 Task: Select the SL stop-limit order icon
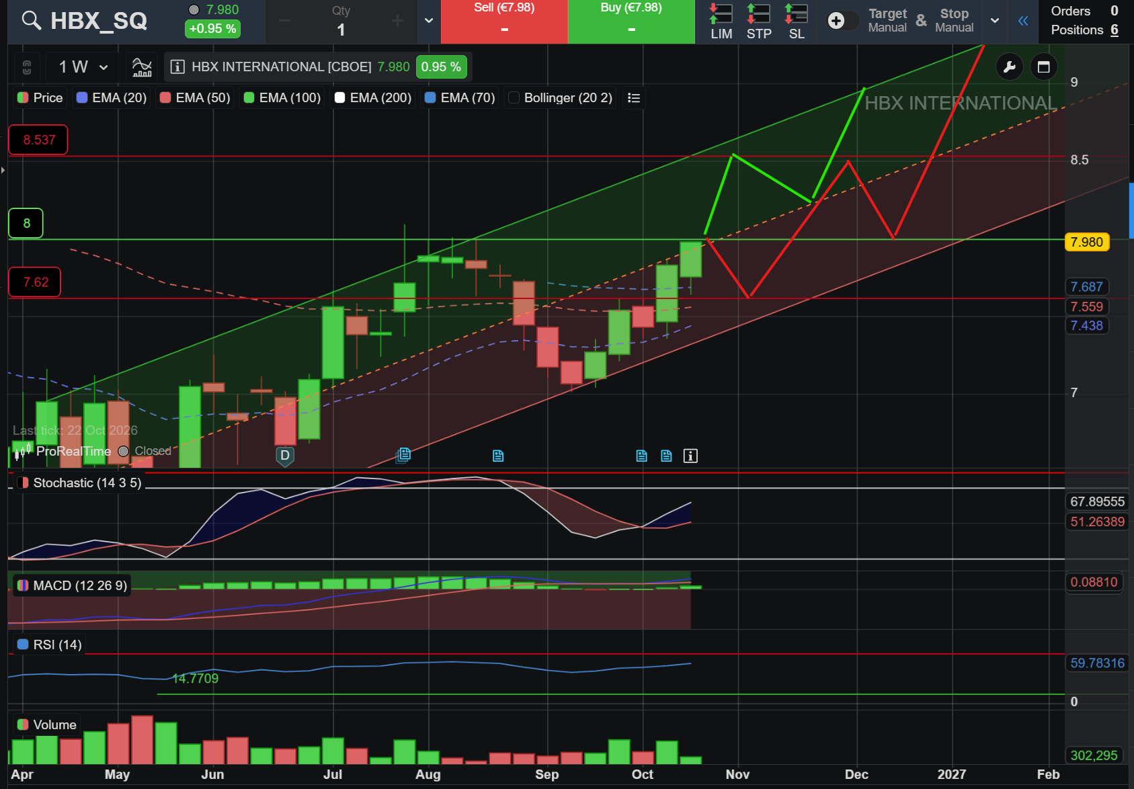(797, 22)
